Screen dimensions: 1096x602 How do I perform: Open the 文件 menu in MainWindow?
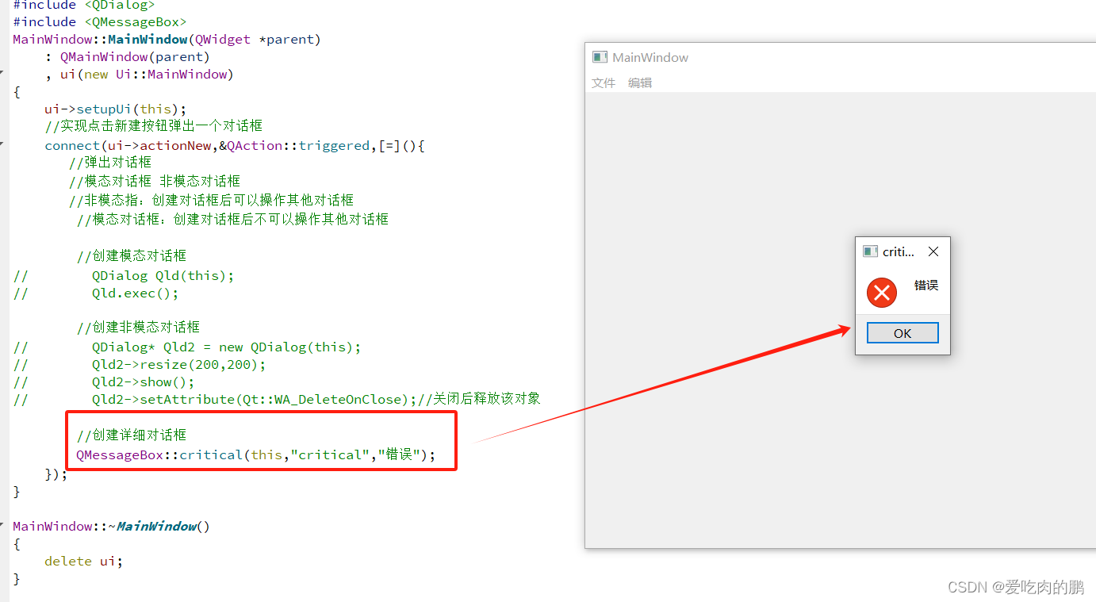[x=604, y=82]
